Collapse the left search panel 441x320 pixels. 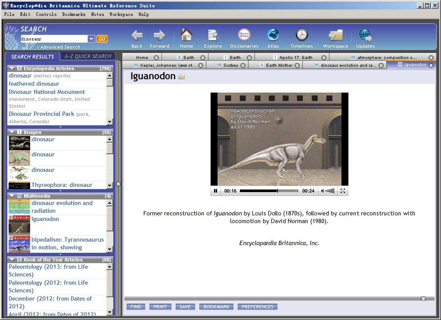118,184
